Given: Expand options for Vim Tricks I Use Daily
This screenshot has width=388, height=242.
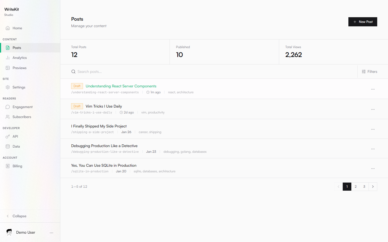Looking at the screenshot, I should pos(373,109).
